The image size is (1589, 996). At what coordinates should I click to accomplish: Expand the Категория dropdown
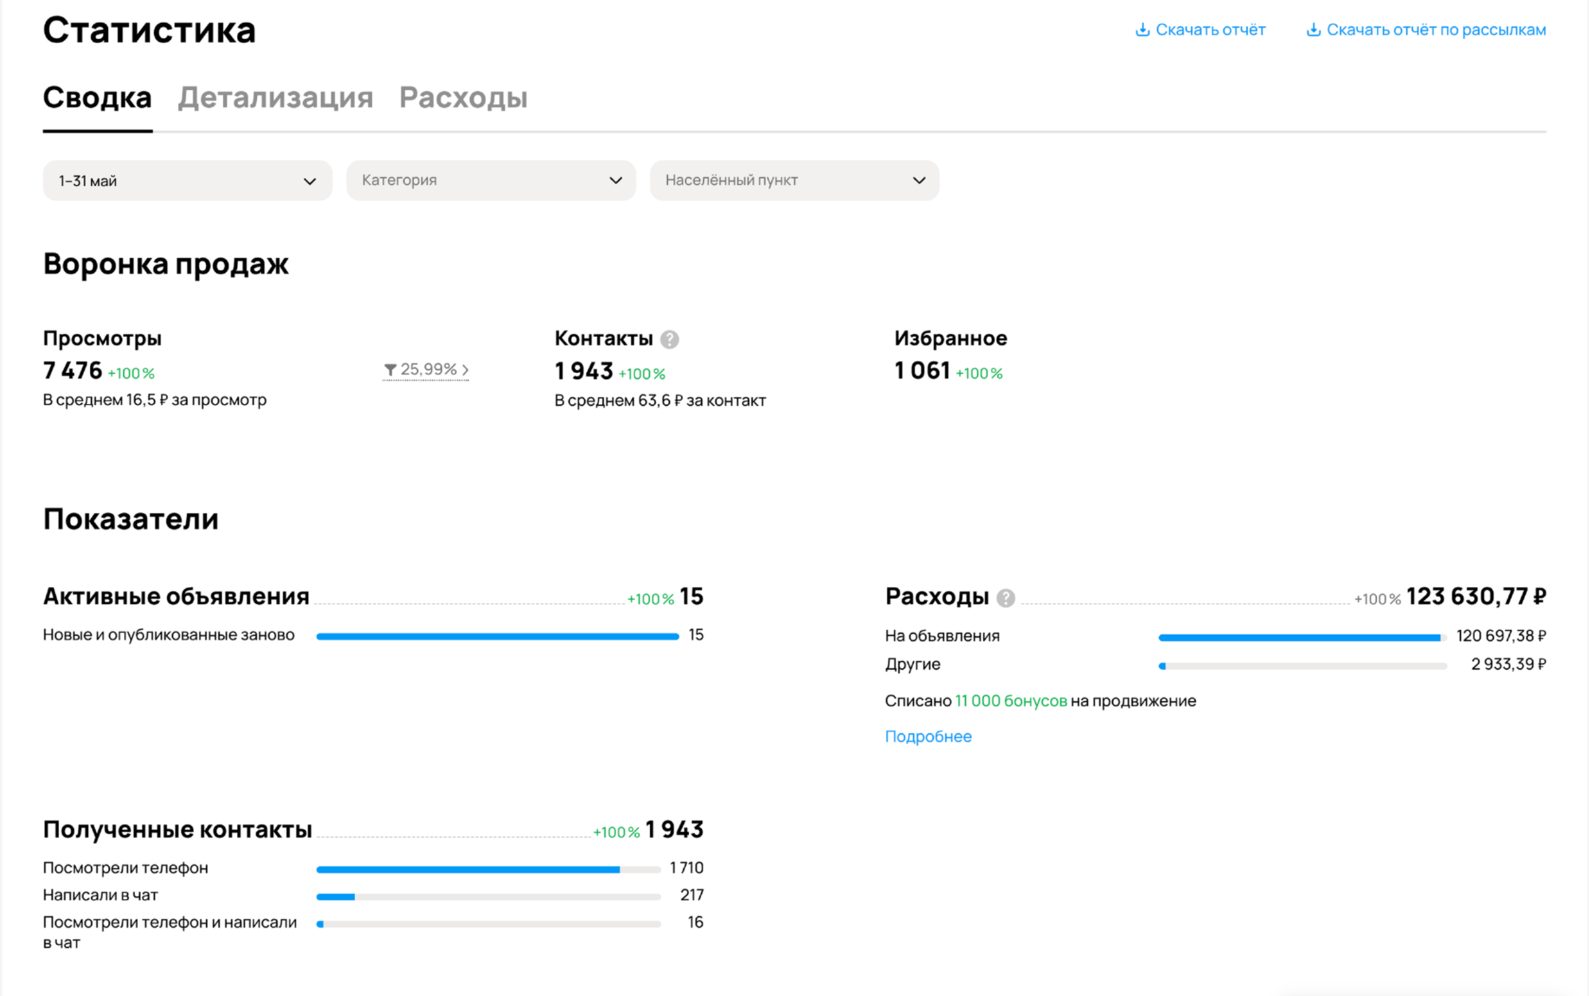491,181
